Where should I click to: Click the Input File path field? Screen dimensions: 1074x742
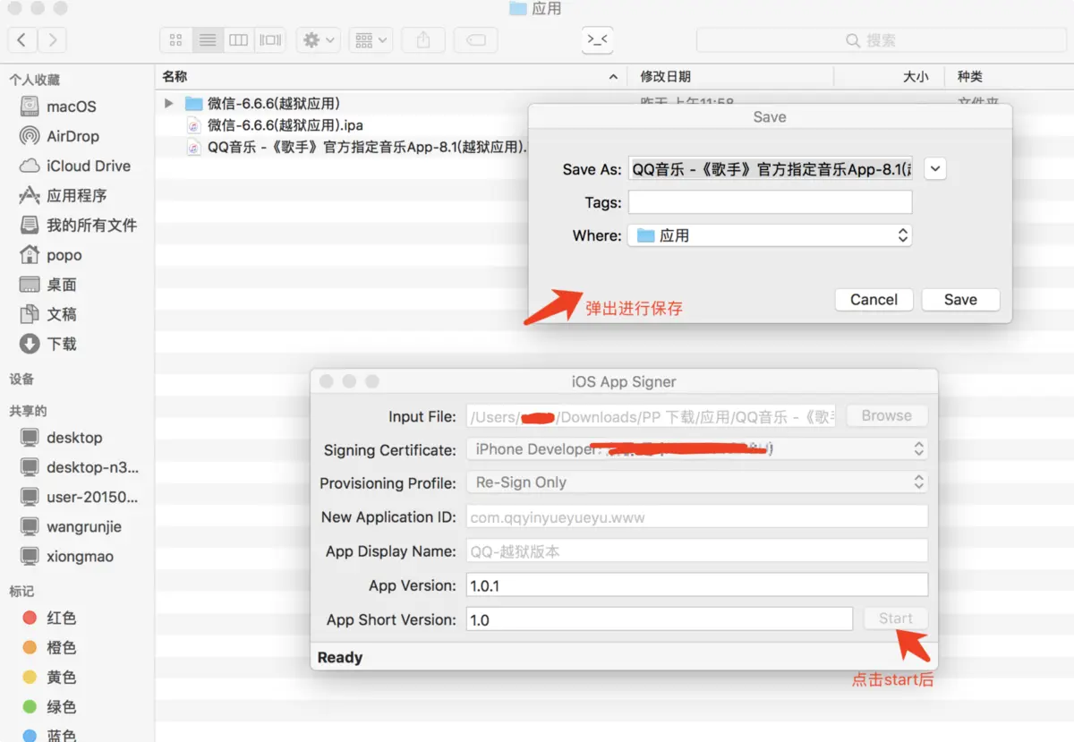tap(651, 416)
